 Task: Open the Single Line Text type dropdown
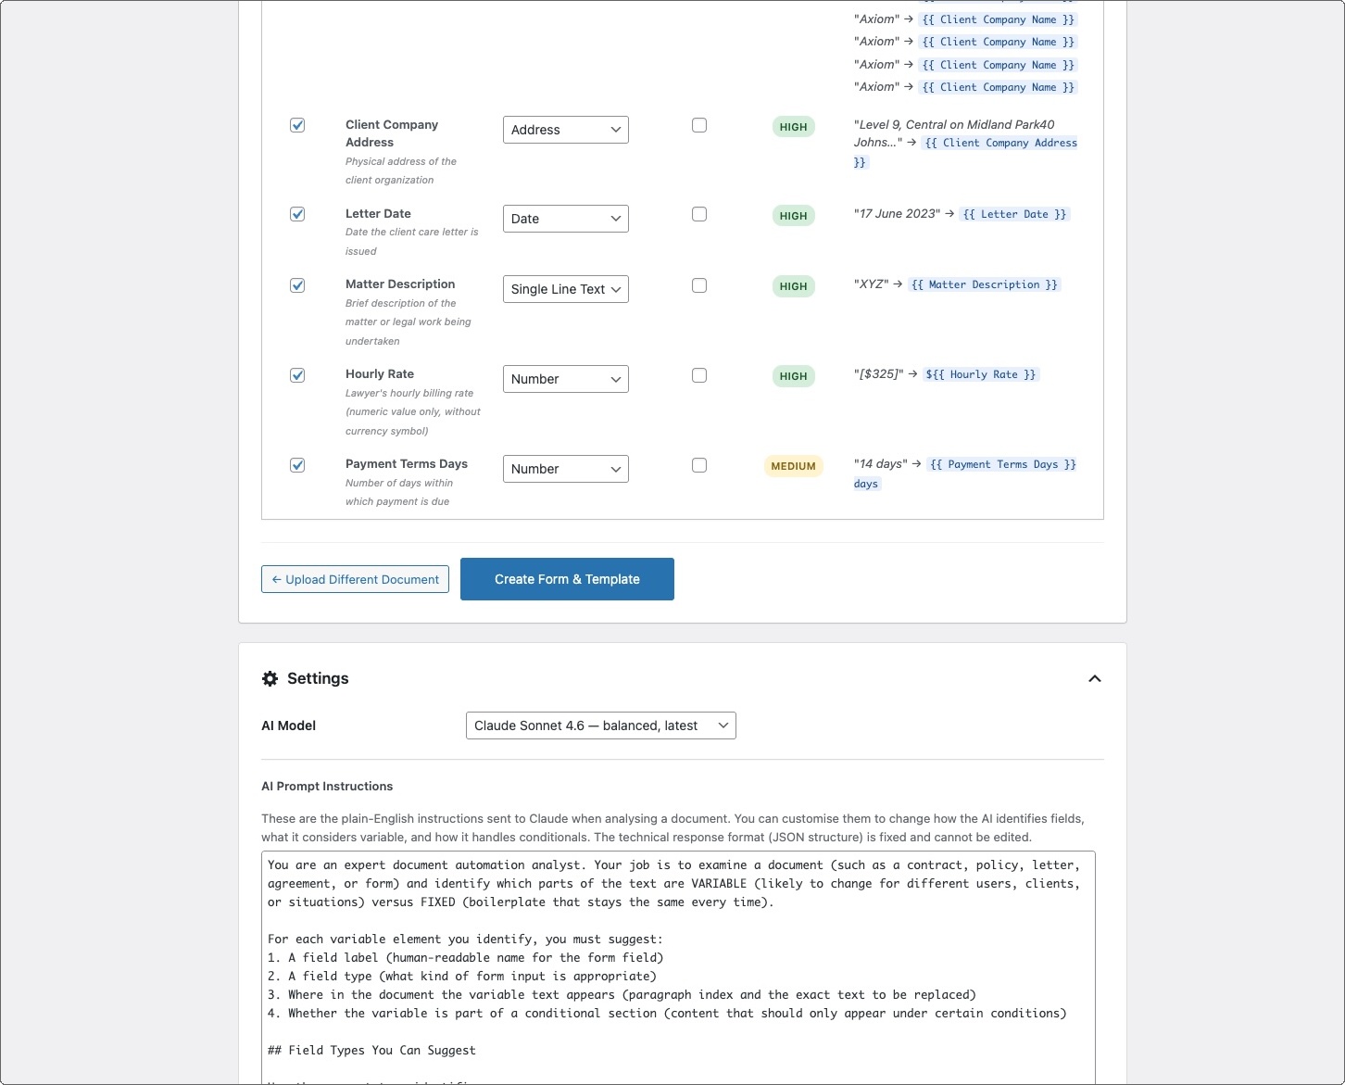tap(565, 289)
